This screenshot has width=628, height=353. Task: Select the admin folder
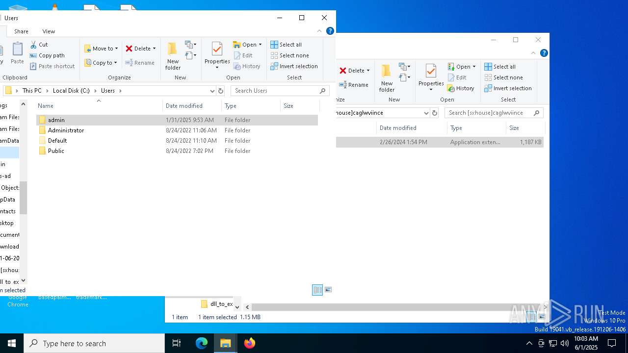point(177,120)
